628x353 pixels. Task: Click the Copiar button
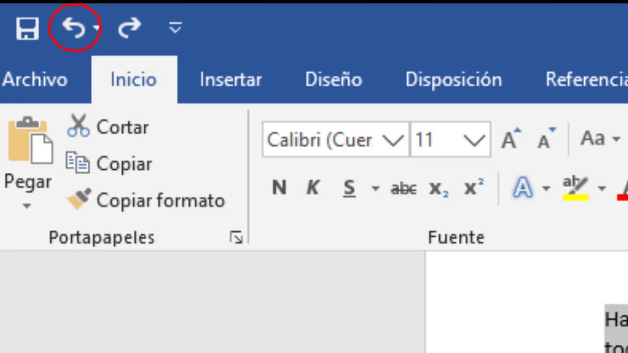pos(109,164)
